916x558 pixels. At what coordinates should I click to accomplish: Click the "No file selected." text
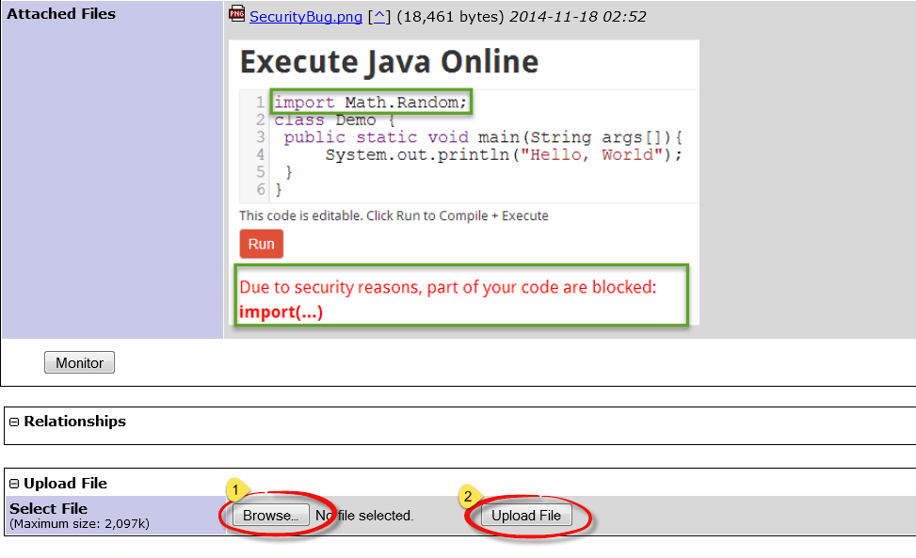point(365,516)
